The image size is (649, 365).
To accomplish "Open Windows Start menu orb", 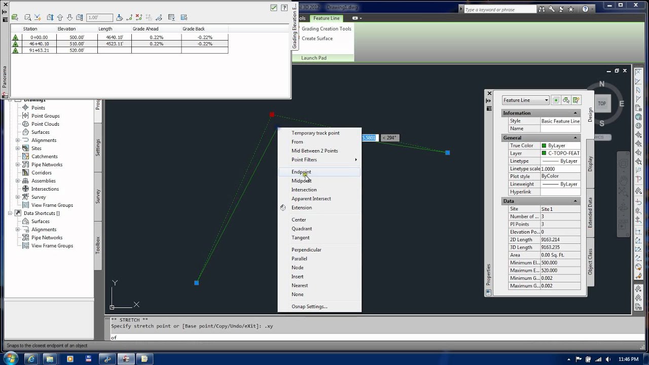I will [10, 358].
